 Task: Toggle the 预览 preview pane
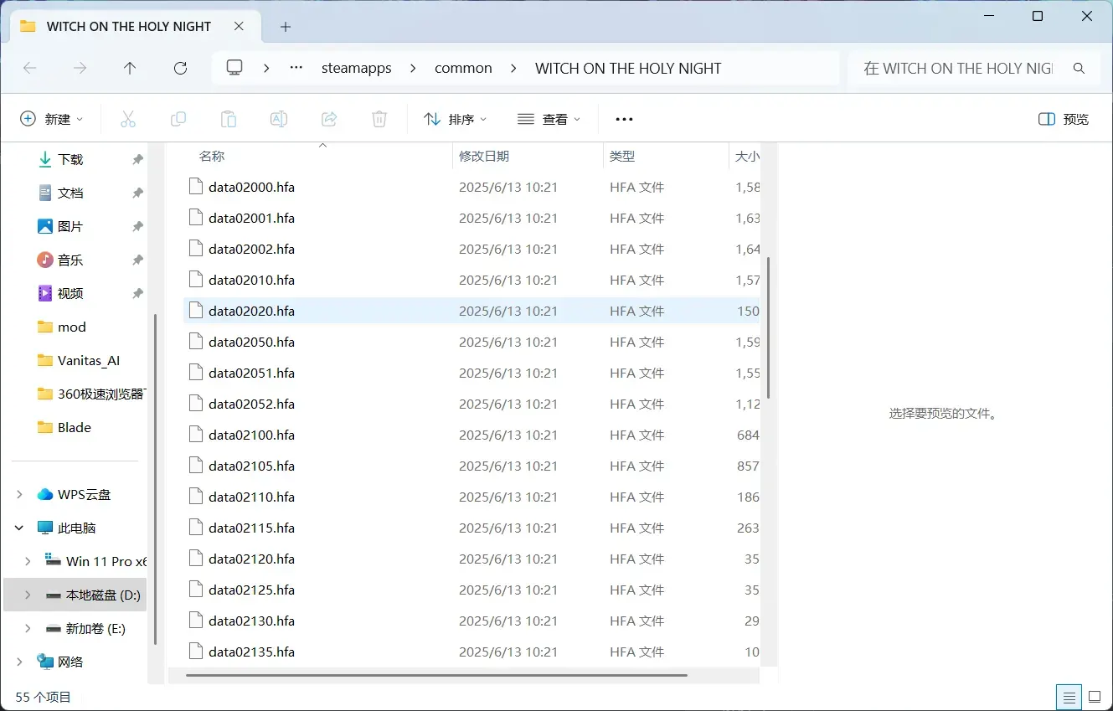pos(1064,119)
